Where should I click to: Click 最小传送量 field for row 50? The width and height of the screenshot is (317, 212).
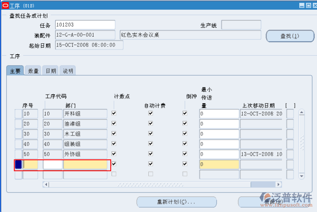(x=219, y=154)
